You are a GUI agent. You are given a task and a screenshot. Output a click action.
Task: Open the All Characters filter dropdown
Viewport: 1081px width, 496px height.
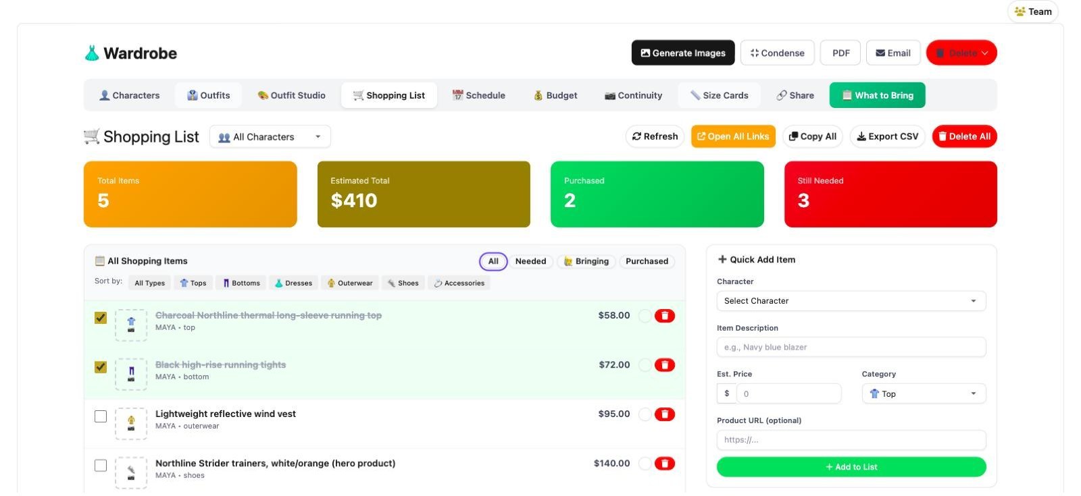click(x=270, y=137)
